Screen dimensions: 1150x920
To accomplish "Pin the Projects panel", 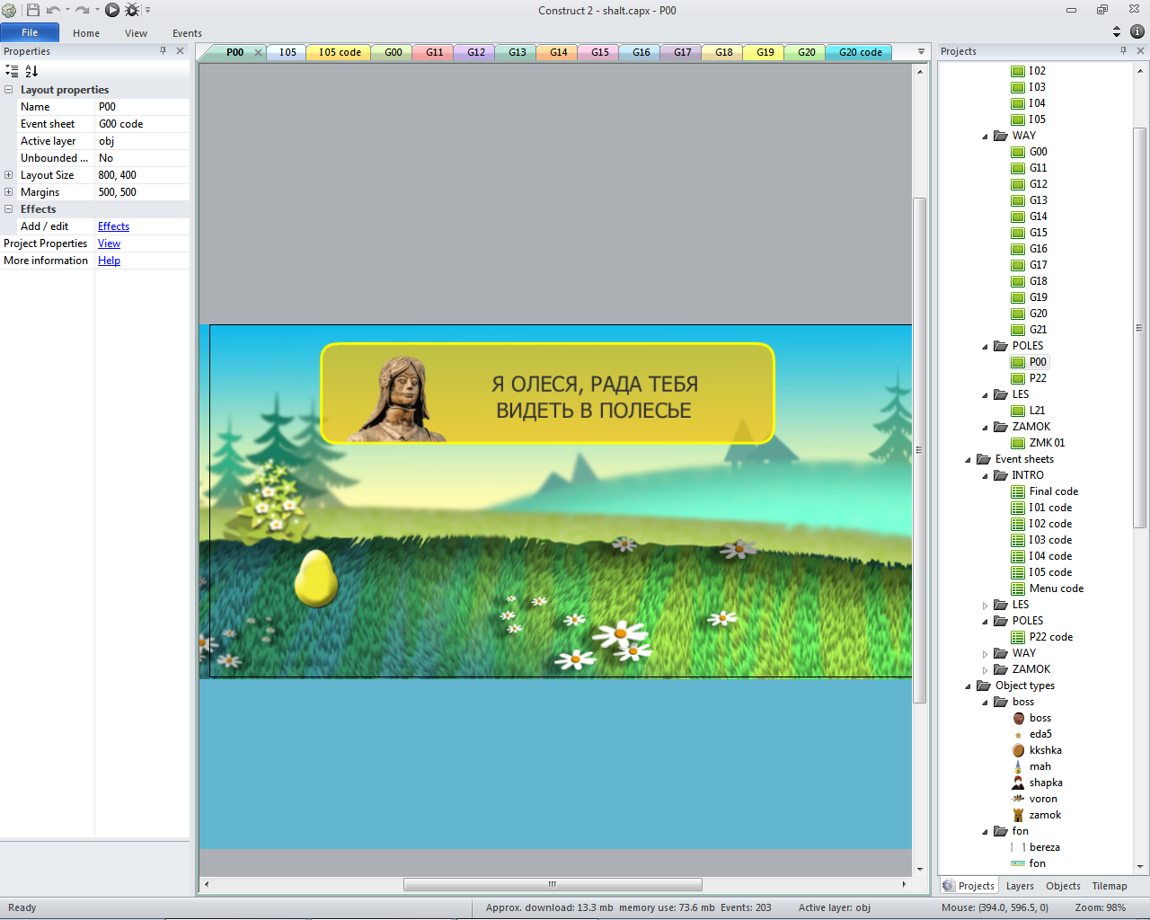I will click(x=1123, y=51).
